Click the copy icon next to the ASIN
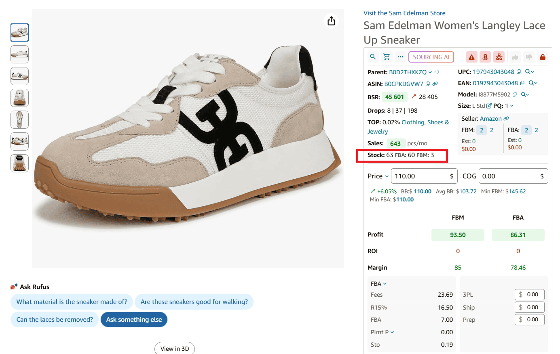The image size is (560, 354). (x=428, y=83)
